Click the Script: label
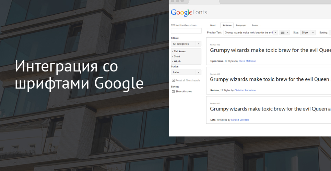Viewport: 331px width, 171px height. [x=175, y=67]
